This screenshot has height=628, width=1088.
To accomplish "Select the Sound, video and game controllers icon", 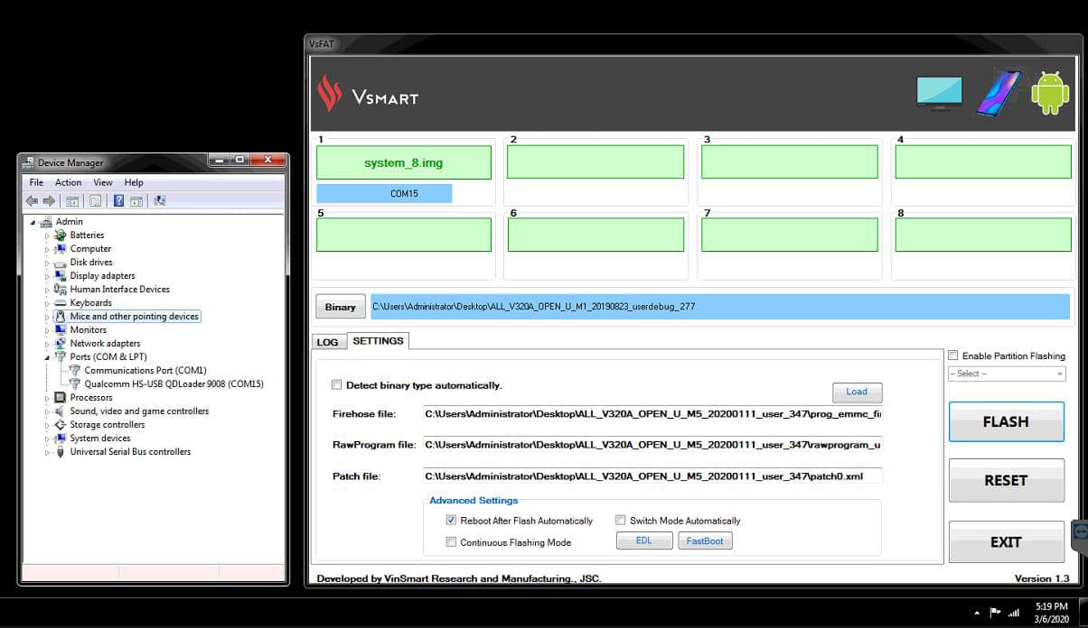I will coord(61,411).
